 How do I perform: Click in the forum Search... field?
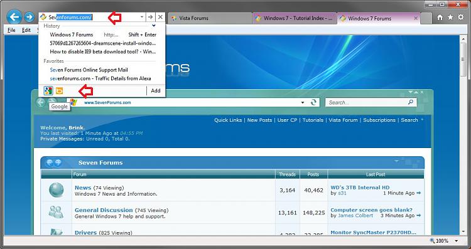click(367, 103)
